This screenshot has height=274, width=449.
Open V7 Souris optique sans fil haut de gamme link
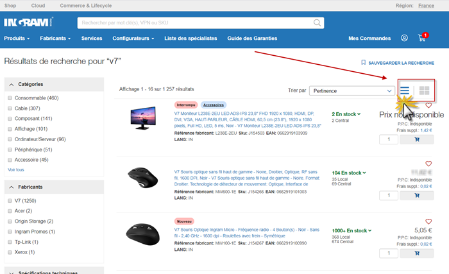(x=247, y=178)
